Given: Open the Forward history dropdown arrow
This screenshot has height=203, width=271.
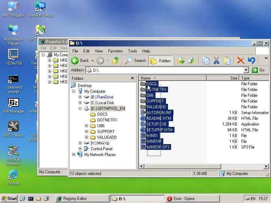Looking at the screenshot, I should pos(108,61).
